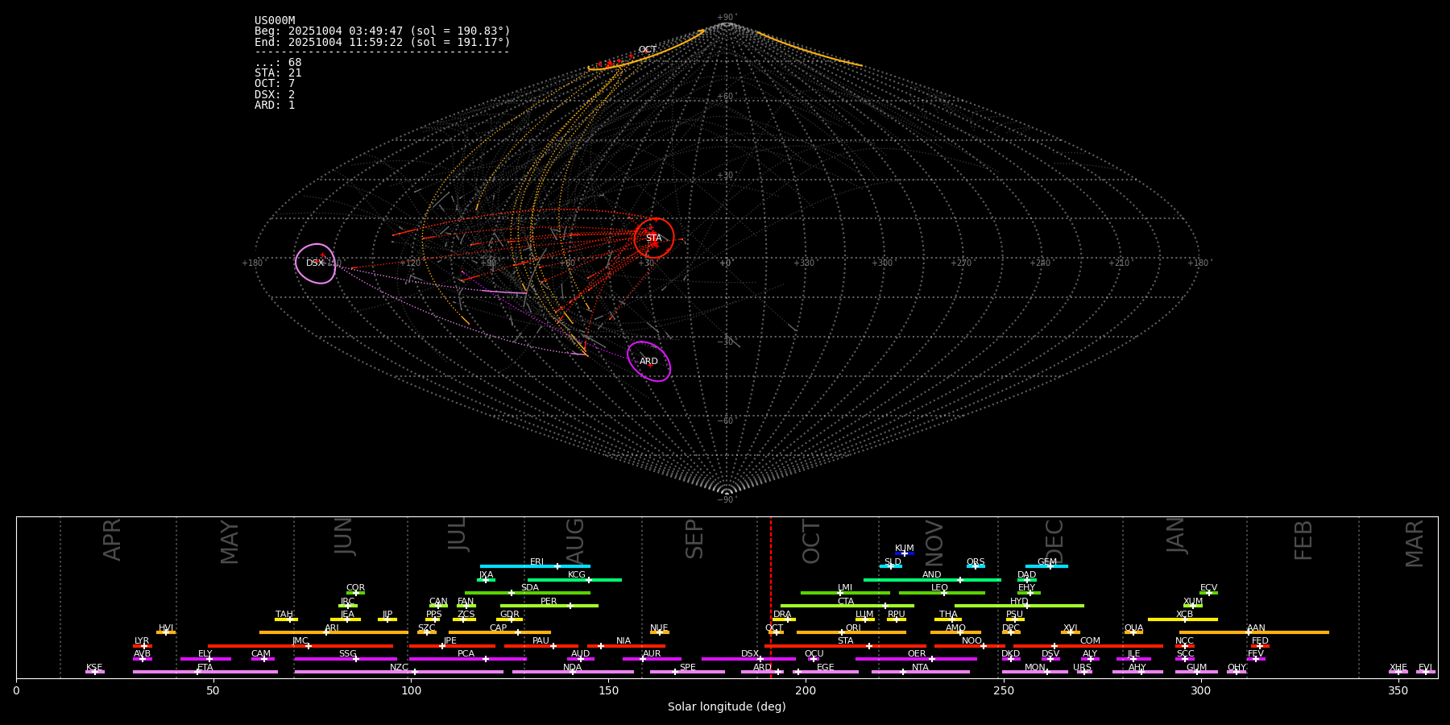This screenshot has height=725, width=1450.
Task: Click the GEM shower bar in timeline
Action: (x=1046, y=565)
